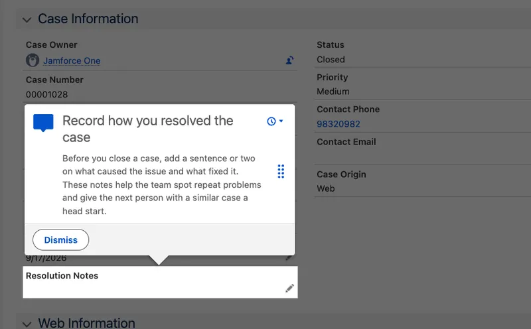Click the Status field label
Image resolution: width=531 pixels, height=329 pixels.
click(x=330, y=44)
